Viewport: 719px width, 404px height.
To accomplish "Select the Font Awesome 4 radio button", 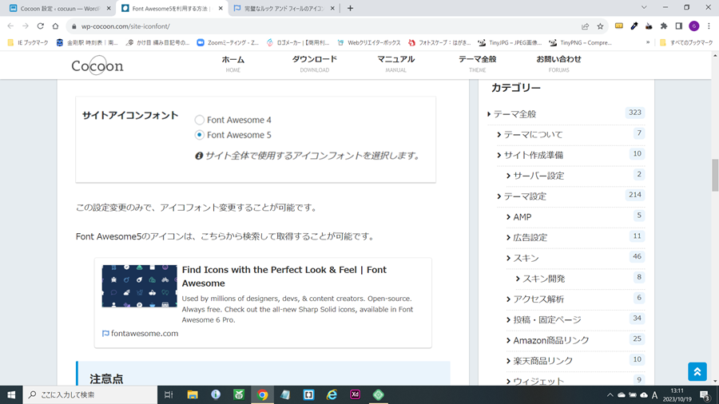I will coord(200,120).
